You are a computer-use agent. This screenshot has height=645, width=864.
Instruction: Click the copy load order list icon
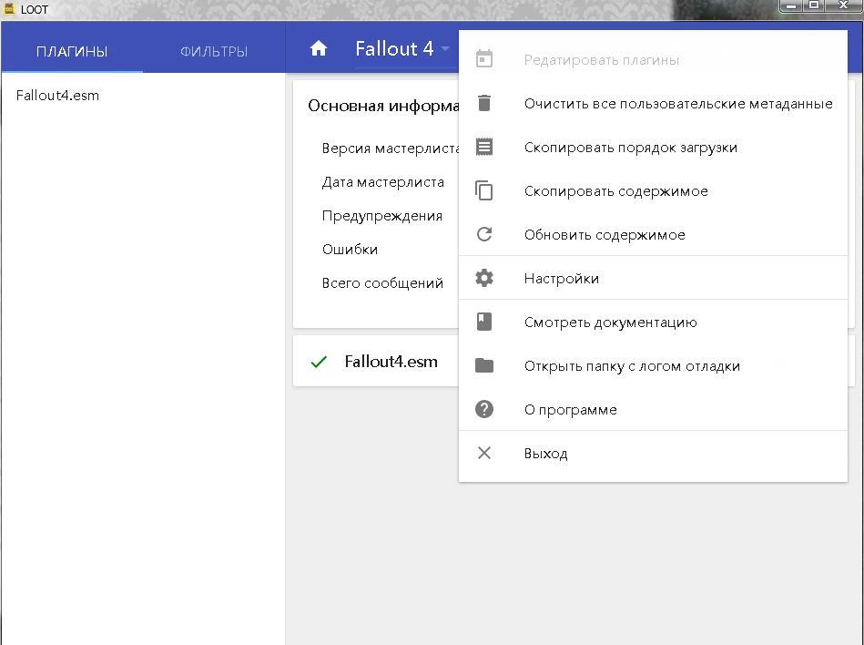[484, 148]
